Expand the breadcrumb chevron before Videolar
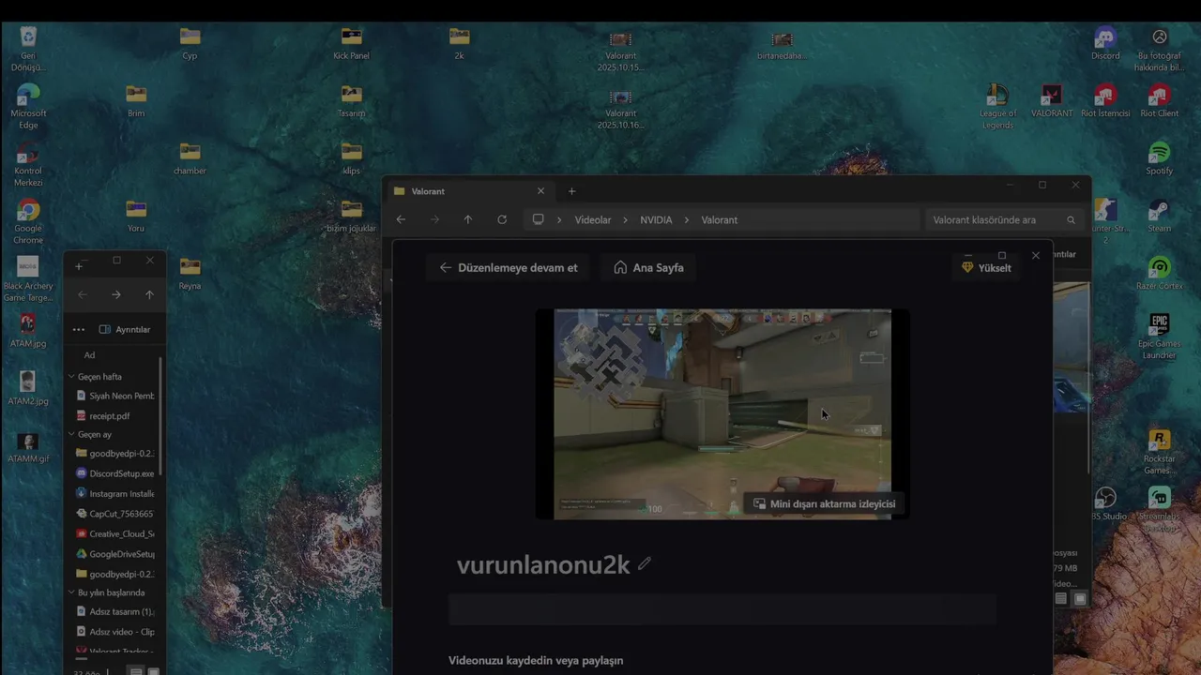The height and width of the screenshot is (675, 1201). 559,219
